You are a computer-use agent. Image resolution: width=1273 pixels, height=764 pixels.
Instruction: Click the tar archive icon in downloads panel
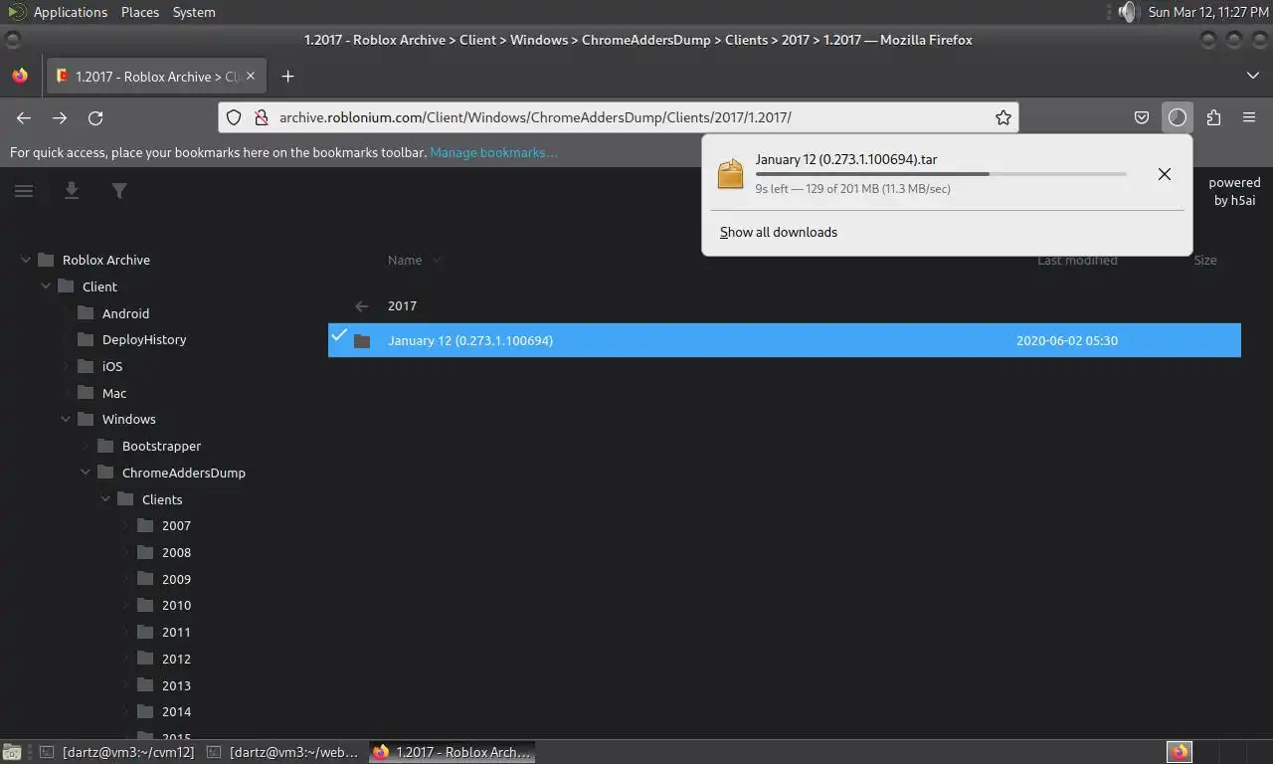(x=731, y=174)
